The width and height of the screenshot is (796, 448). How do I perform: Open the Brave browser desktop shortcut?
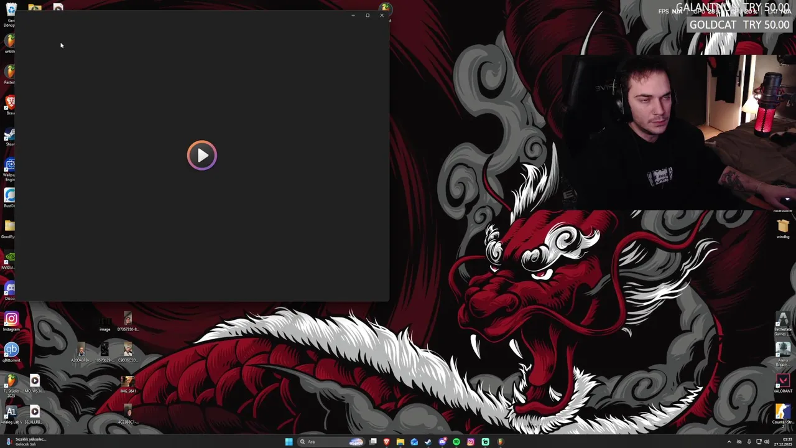(x=10, y=104)
